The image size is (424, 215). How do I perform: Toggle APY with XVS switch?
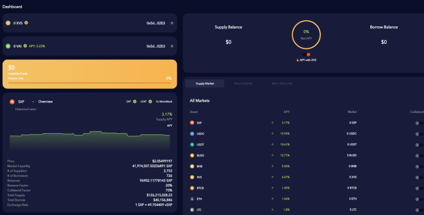coord(307,55)
